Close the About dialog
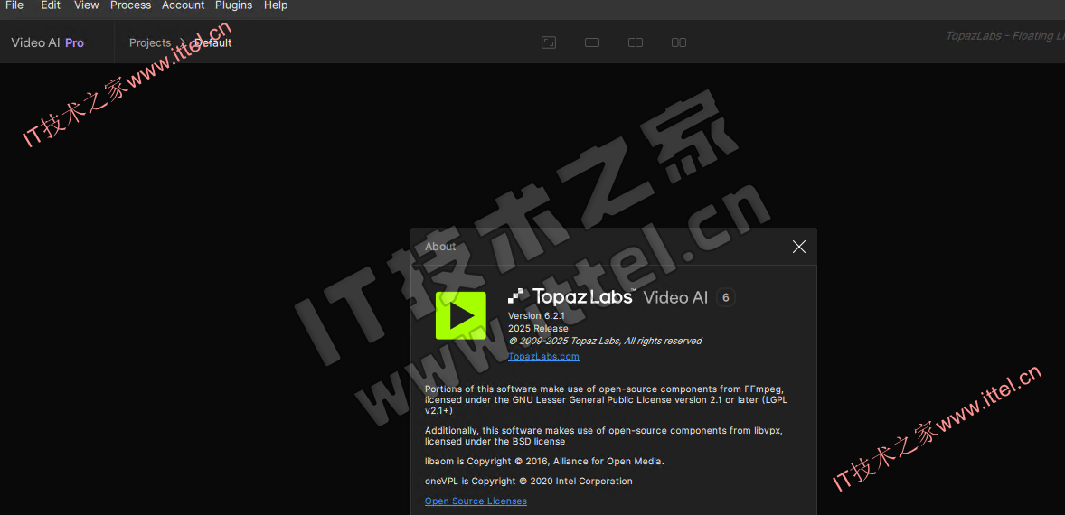 tap(799, 247)
